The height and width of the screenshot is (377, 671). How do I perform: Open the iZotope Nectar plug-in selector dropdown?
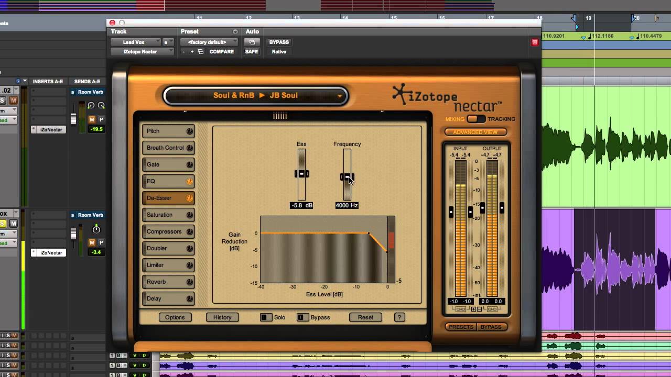[142, 51]
